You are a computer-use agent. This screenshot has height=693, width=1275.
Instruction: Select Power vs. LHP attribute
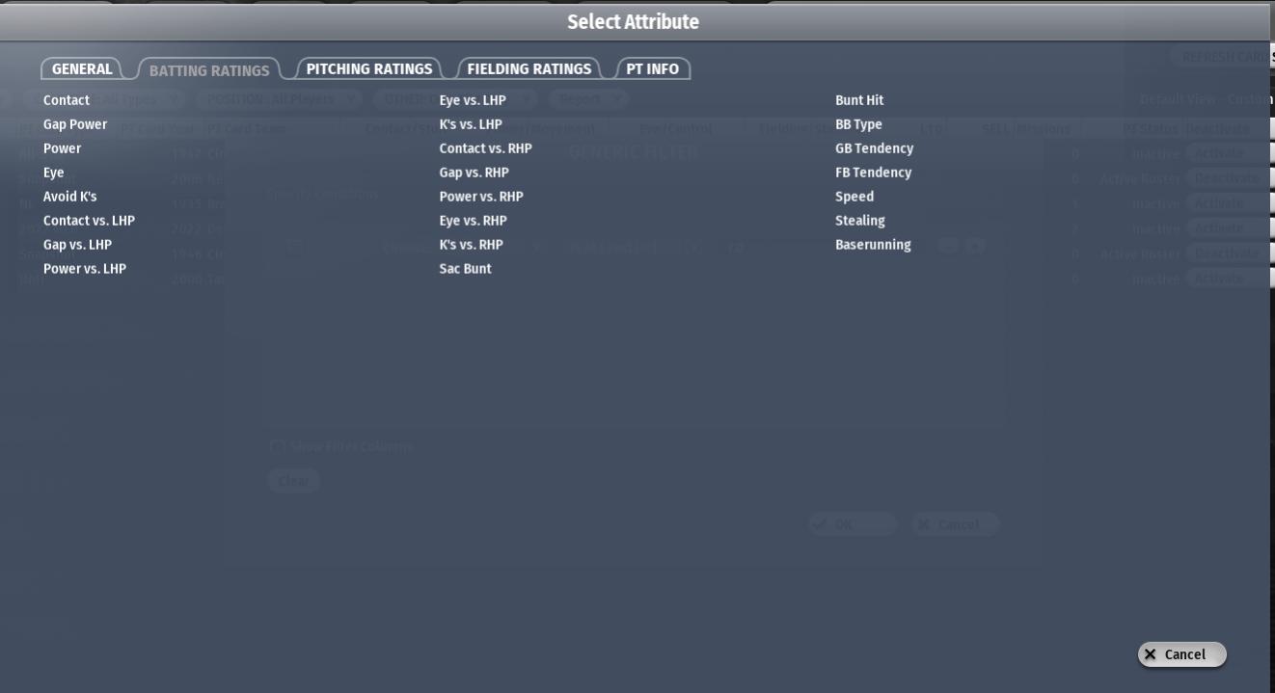pyautogui.click(x=85, y=269)
